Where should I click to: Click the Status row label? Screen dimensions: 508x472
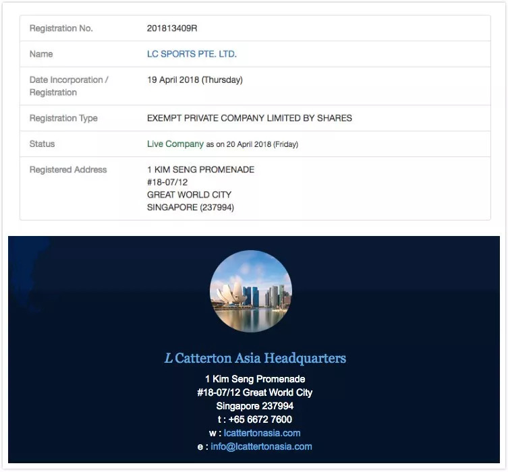(42, 144)
